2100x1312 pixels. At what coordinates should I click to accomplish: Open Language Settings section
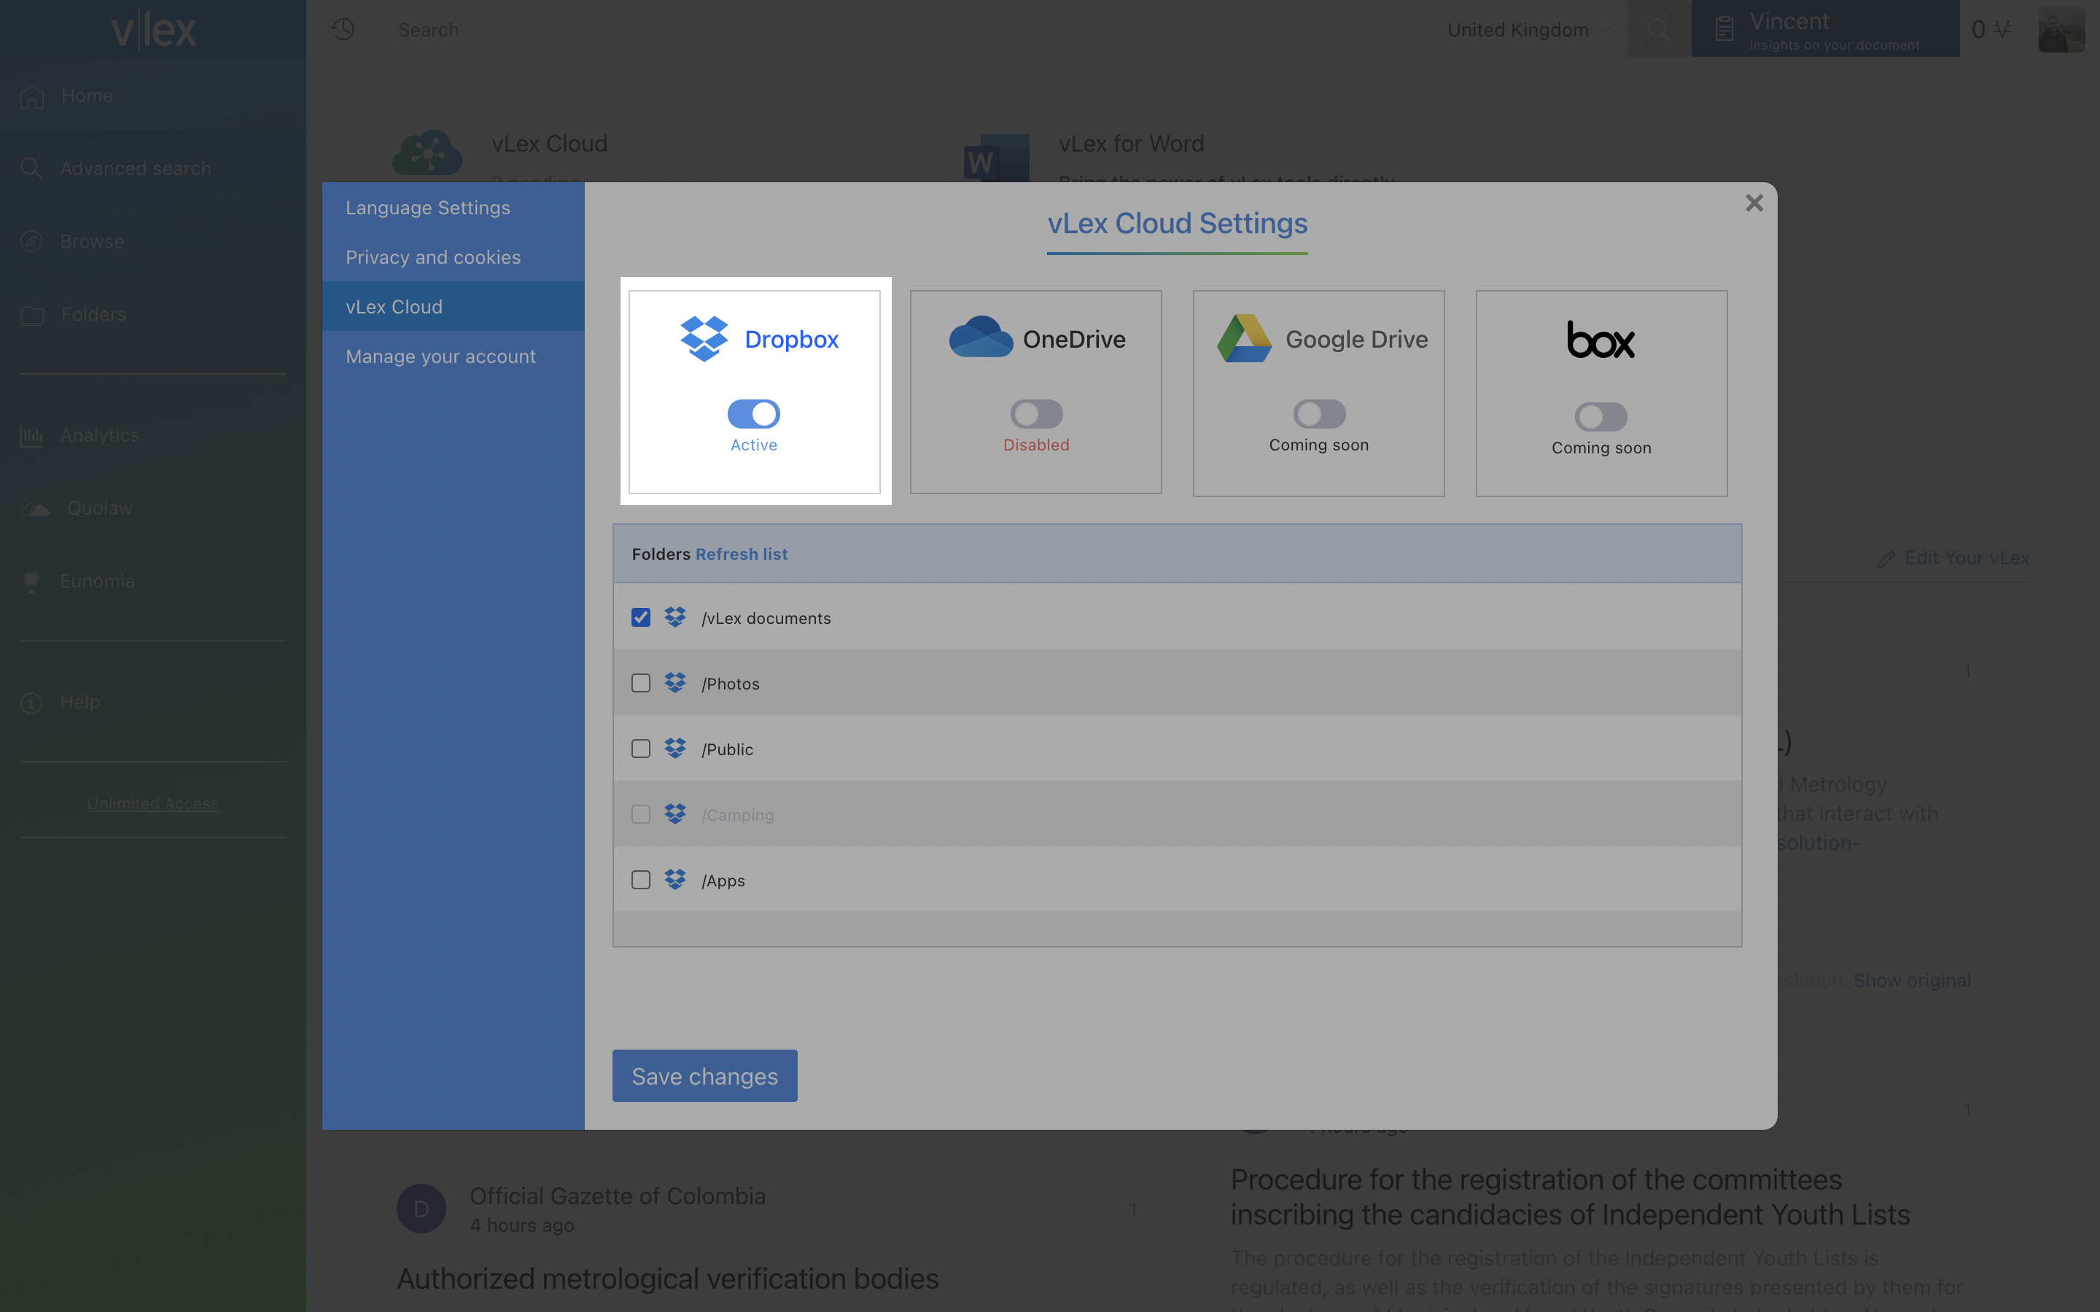coord(453,208)
